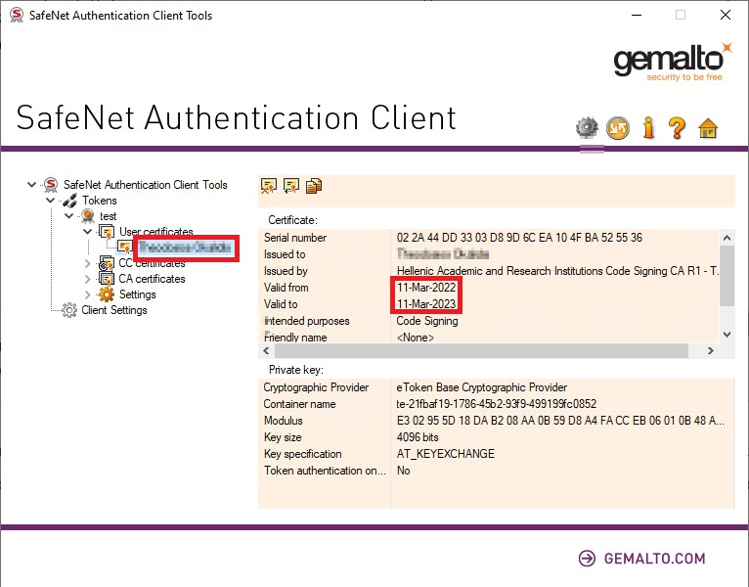Screen dimensions: 749x587
Task: Open Help question mark icon
Action: coord(677,128)
